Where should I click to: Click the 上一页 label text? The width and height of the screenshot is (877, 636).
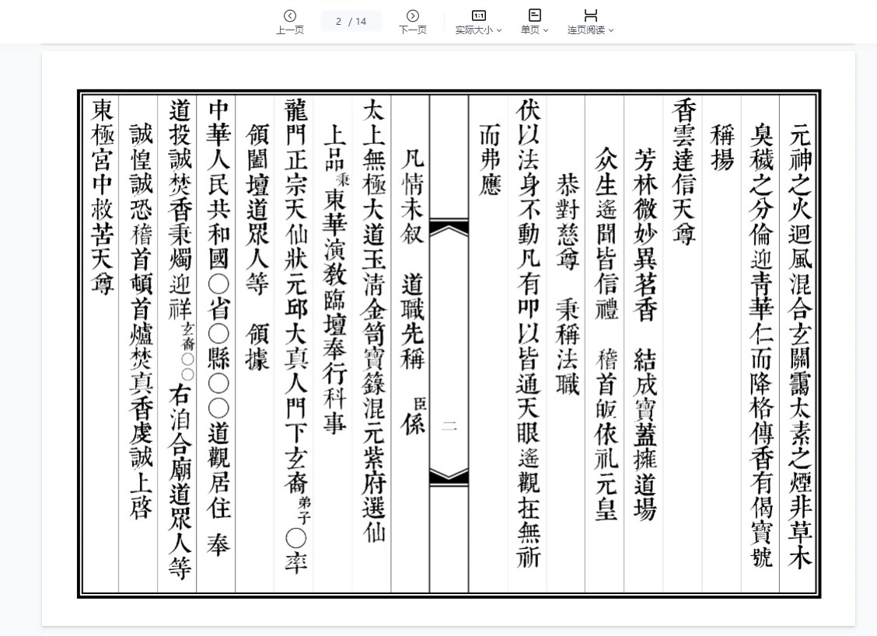click(x=290, y=30)
